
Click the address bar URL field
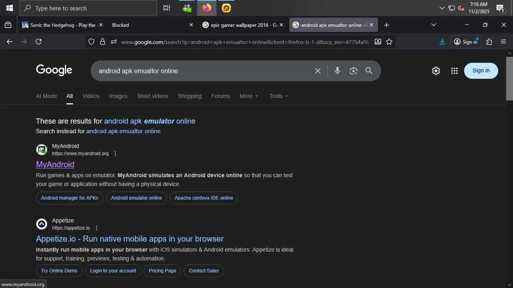(245, 42)
